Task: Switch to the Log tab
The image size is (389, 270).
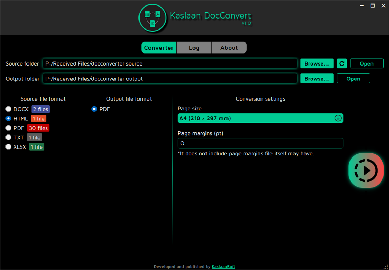Action: (x=194, y=47)
